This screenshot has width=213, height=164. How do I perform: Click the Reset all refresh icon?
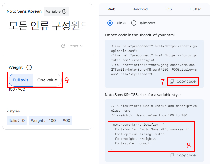coord(63,46)
